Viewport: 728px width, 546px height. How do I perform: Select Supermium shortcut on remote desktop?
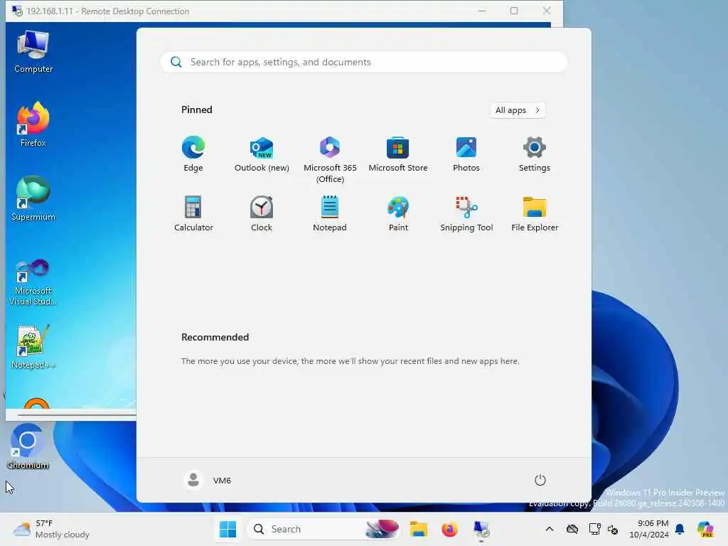[x=33, y=199]
